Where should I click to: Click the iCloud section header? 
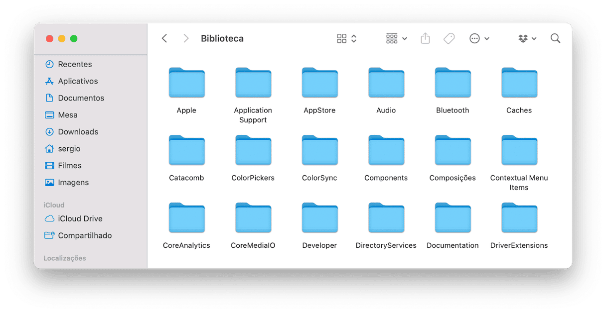[54, 205]
